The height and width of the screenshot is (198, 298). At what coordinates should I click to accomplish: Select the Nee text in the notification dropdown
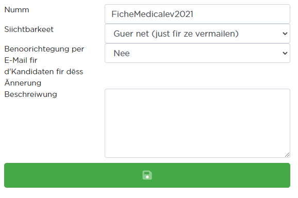(x=122, y=53)
